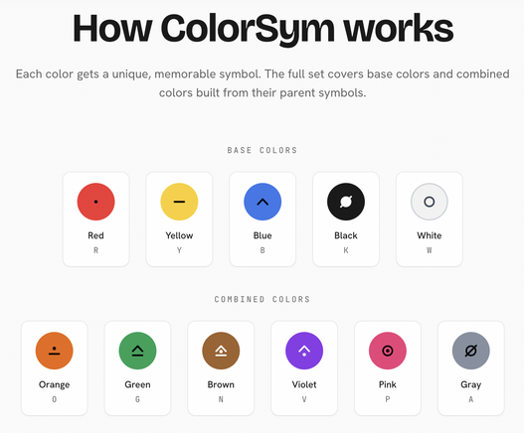Screen dimensions: 524x433
Task: Click the letter code B under Blue
Action: [x=262, y=250]
